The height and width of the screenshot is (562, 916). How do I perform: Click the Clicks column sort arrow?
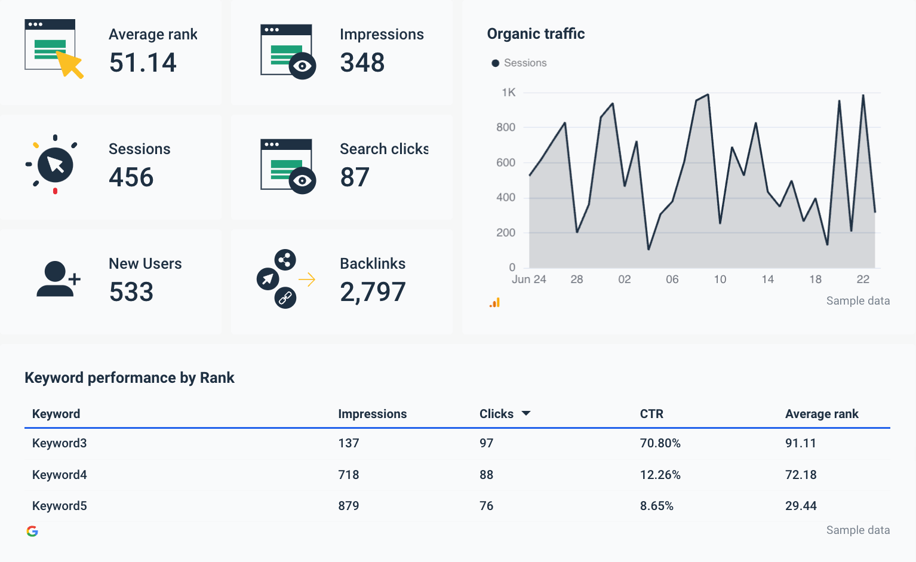[x=526, y=413]
